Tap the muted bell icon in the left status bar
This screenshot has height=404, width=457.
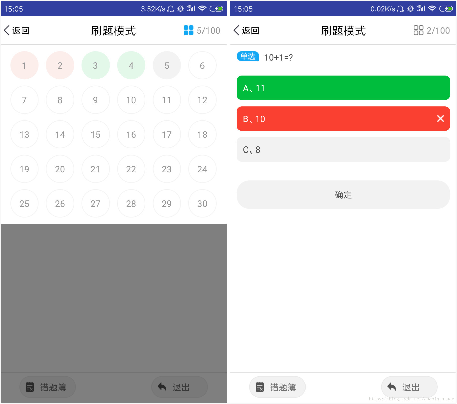pyautogui.click(x=180, y=9)
